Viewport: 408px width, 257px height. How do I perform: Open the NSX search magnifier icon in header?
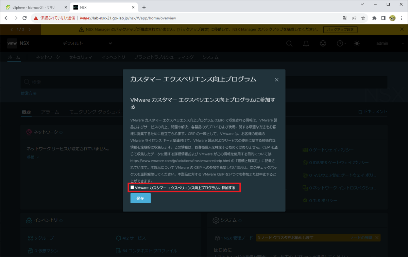[289, 43]
